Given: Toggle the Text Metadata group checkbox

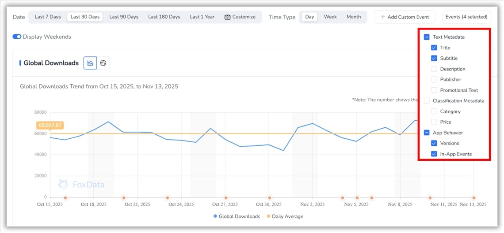Looking at the screenshot, I should pos(427,37).
